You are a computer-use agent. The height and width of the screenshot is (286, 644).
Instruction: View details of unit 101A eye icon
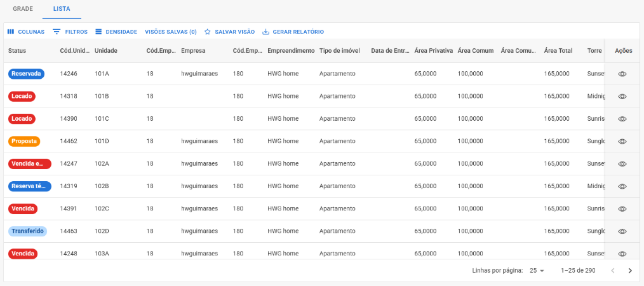[x=622, y=74]
